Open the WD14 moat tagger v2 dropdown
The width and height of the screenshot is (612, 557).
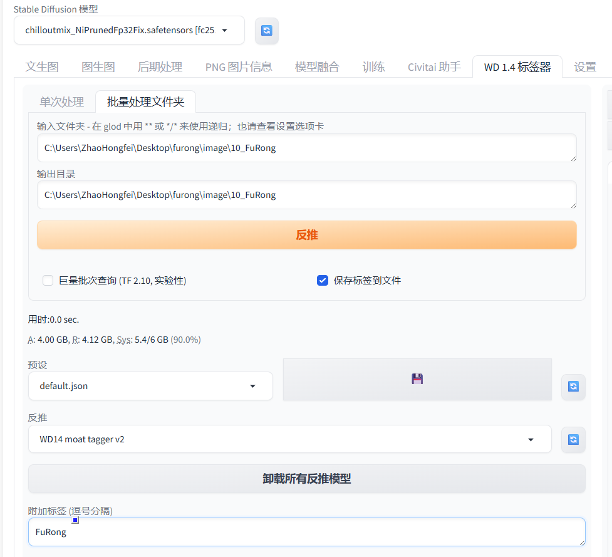(x=289, y=439)
